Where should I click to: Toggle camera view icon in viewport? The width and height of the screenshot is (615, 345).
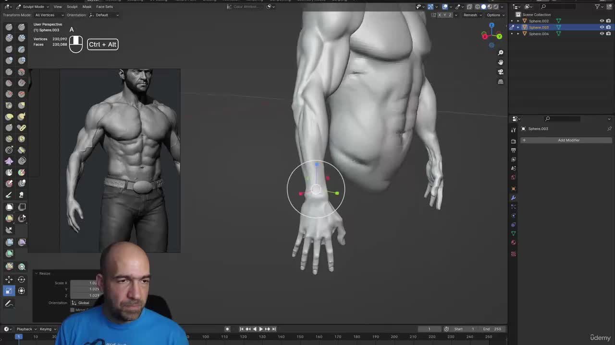tap(501, 72)
